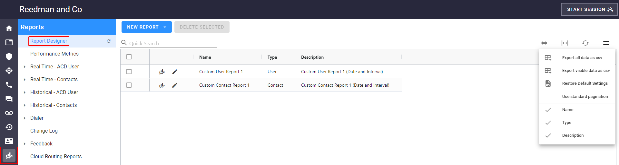Open the folder icon in sidebar

(x=9, y=42)
